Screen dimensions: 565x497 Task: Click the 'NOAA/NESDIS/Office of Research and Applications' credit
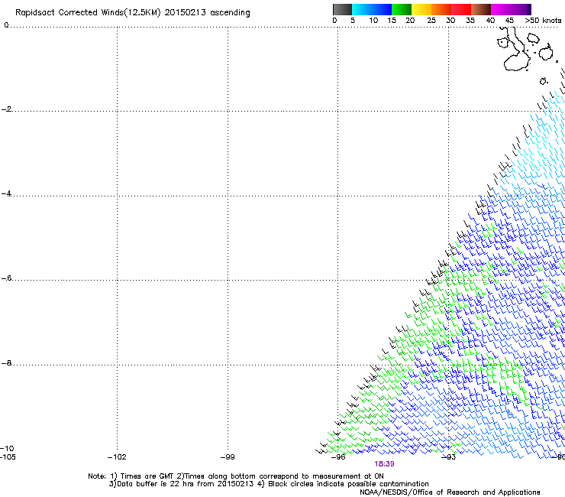tap(450, 492)
